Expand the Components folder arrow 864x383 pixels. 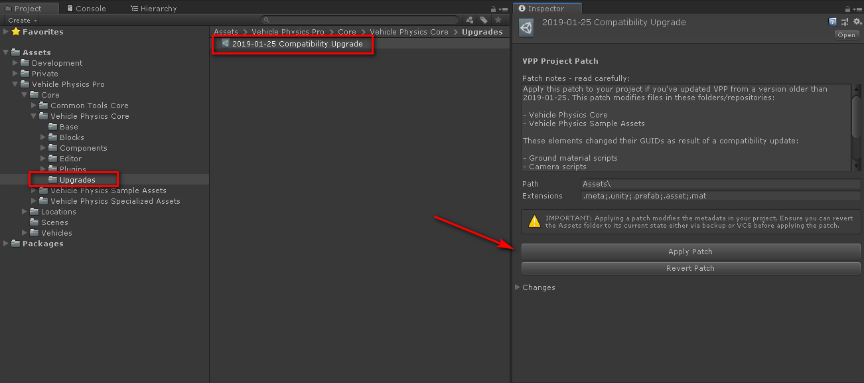(43, 148)
